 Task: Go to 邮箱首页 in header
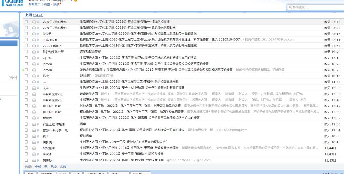point(34,4)
